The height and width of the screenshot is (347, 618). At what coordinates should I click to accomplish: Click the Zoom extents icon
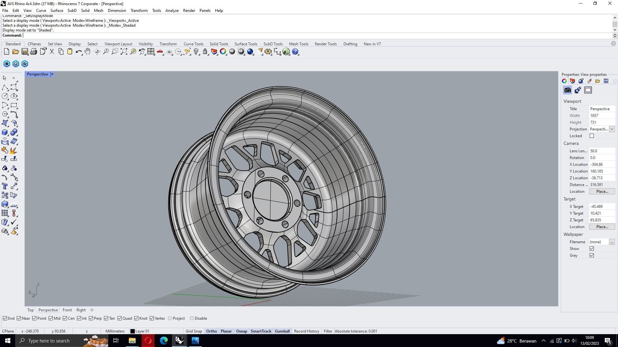tap(124, 51)
